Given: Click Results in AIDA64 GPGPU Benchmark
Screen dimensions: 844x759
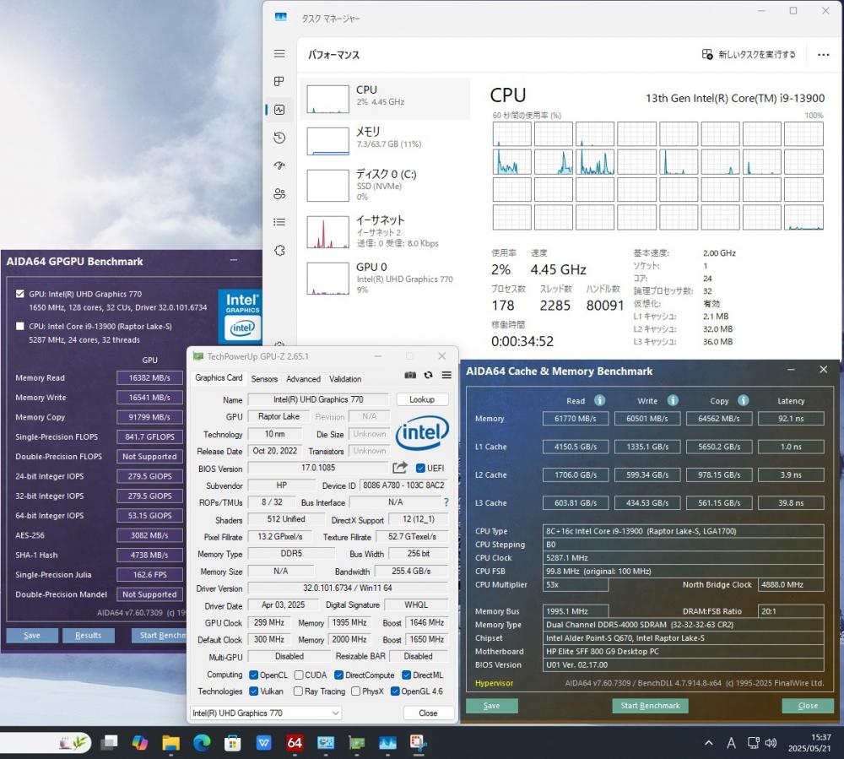Looking at the screenshot, I should click(89, 635).
